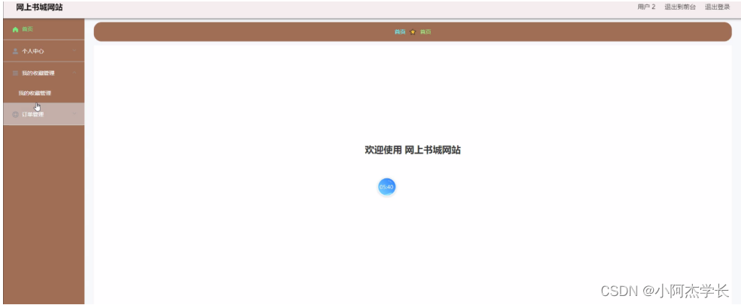Click the star icon in breadcrumb bar
The width and height of the screenshot is (741, 305).
tap(413, 32)
